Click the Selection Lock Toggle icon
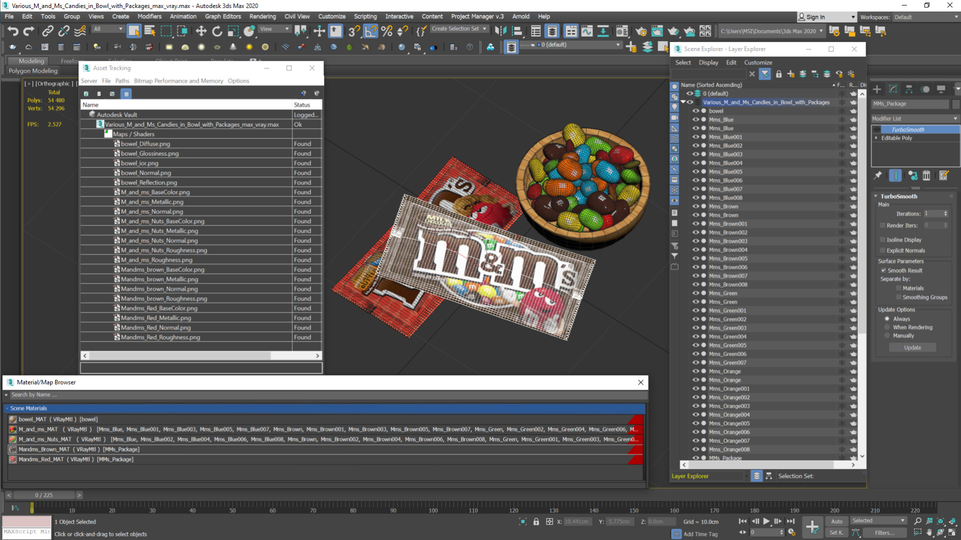This screenshot has width=961, height=540. tap(536, 521)
